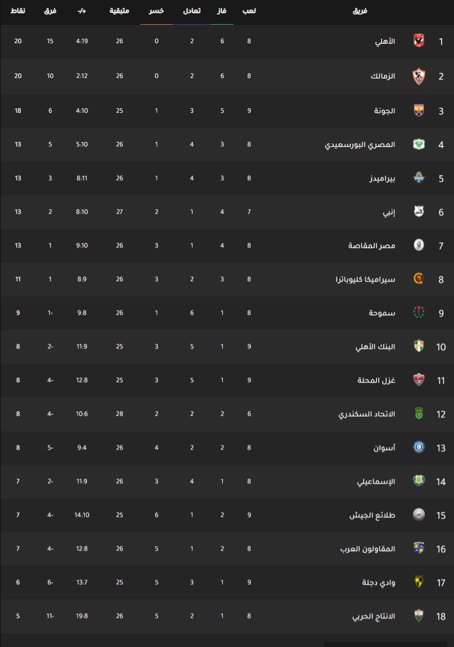Image resolution: width=454 pixels, height=647 pixels.
Task: Click the الانتاج الحربي team row
Action: point(227,616)
